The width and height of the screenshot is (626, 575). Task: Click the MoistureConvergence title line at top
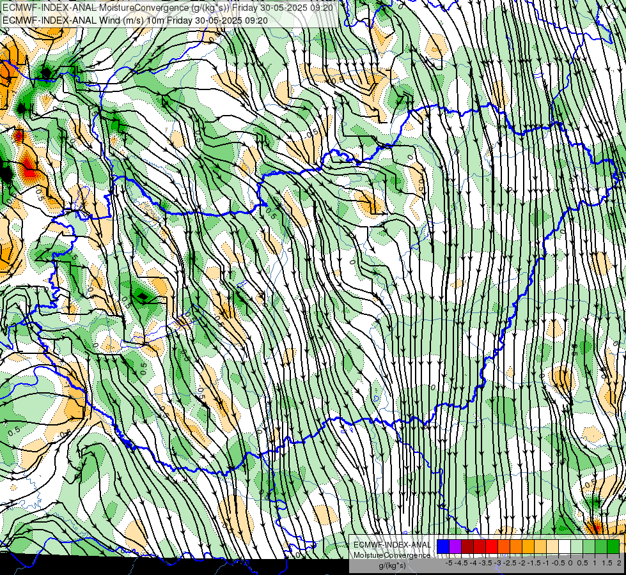pyautogui.click(x=168, y=7)
